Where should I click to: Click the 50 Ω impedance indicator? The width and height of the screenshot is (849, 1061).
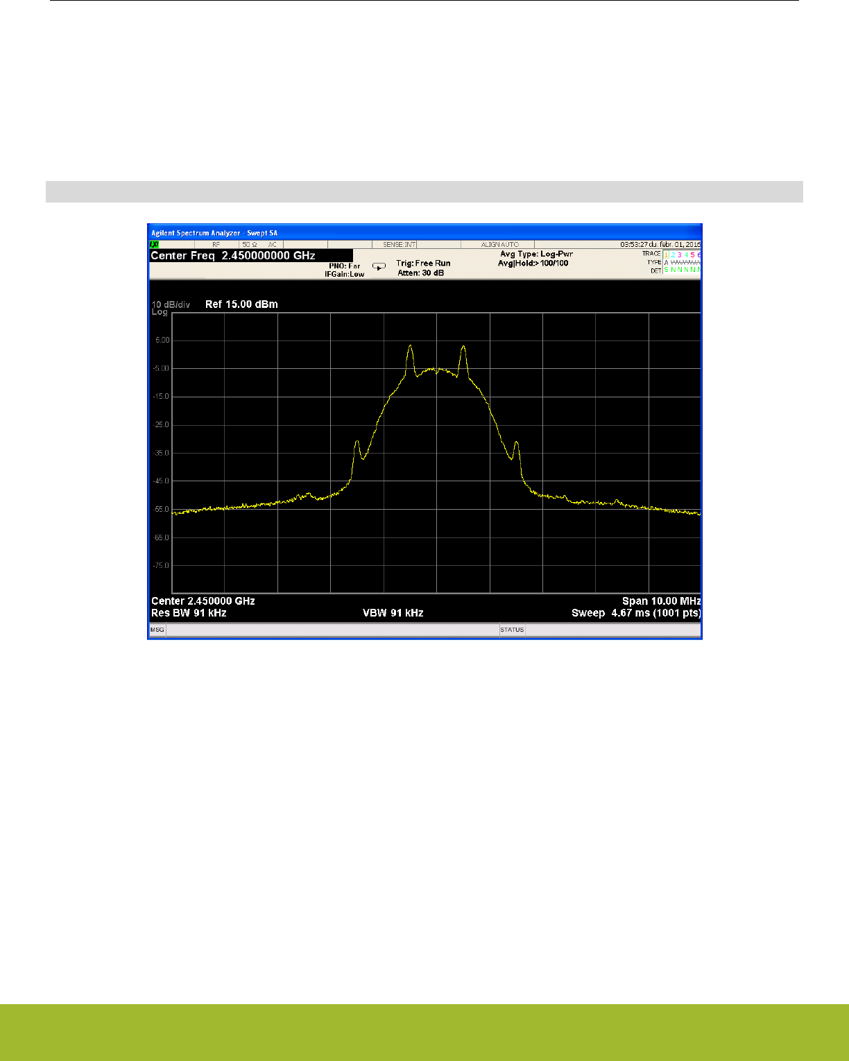tap(250, 245)
